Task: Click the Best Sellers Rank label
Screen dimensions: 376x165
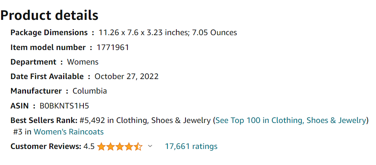Action: (x=44, y=120)
